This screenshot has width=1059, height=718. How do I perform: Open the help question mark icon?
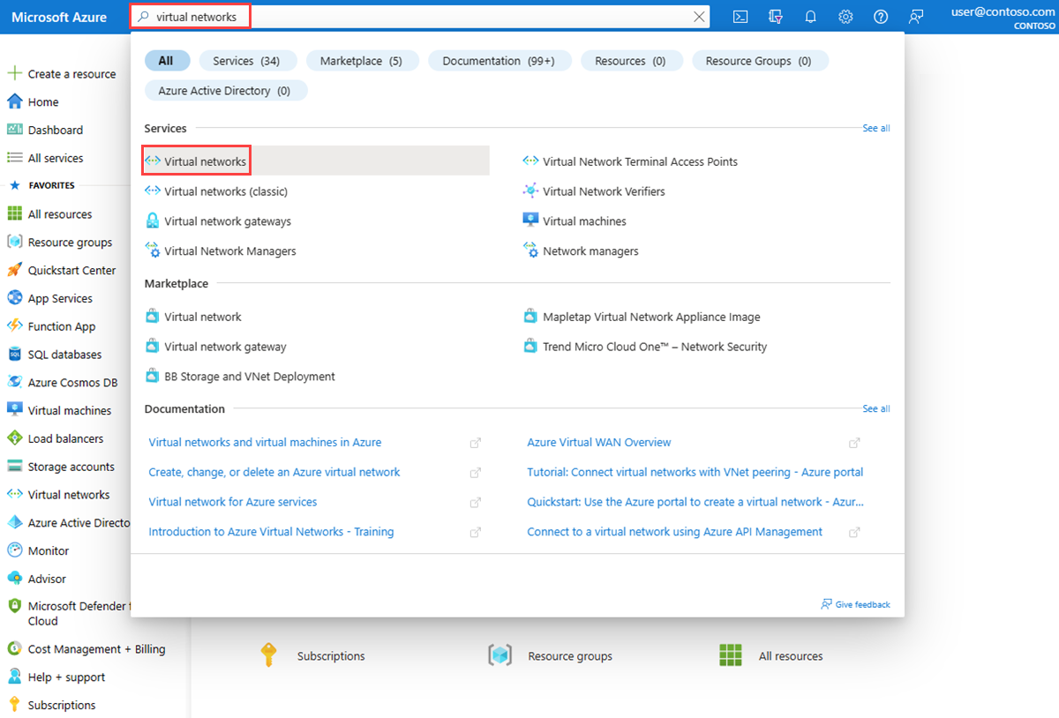(x=881, y=17)
